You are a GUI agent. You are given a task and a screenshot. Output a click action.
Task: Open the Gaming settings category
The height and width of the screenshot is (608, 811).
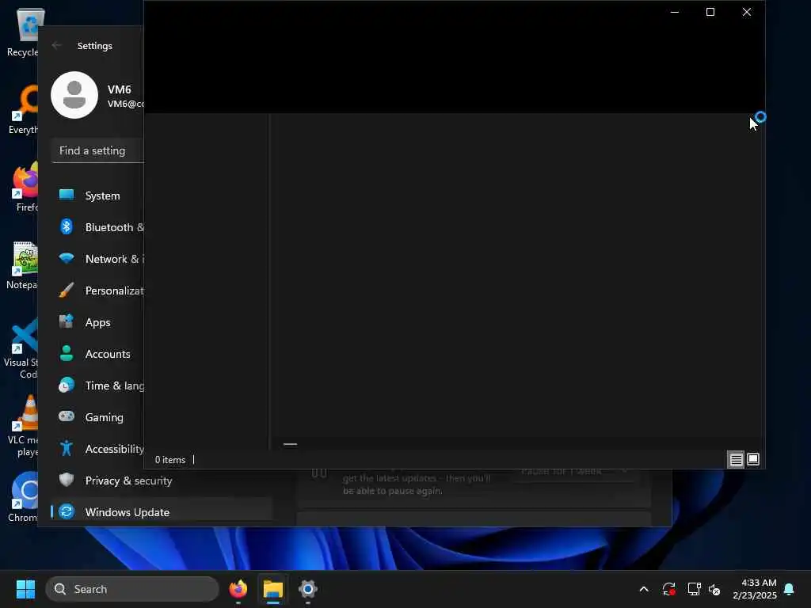pyautogui.click(x=97, y=417)
